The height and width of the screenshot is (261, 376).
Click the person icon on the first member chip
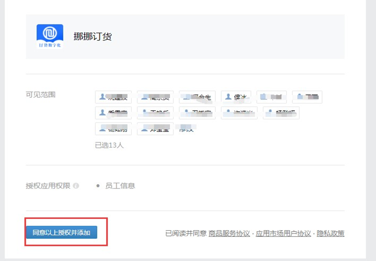[x=102, y=97]
